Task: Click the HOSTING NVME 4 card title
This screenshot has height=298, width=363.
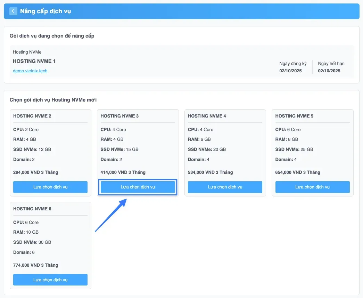Action: point(207,116)
